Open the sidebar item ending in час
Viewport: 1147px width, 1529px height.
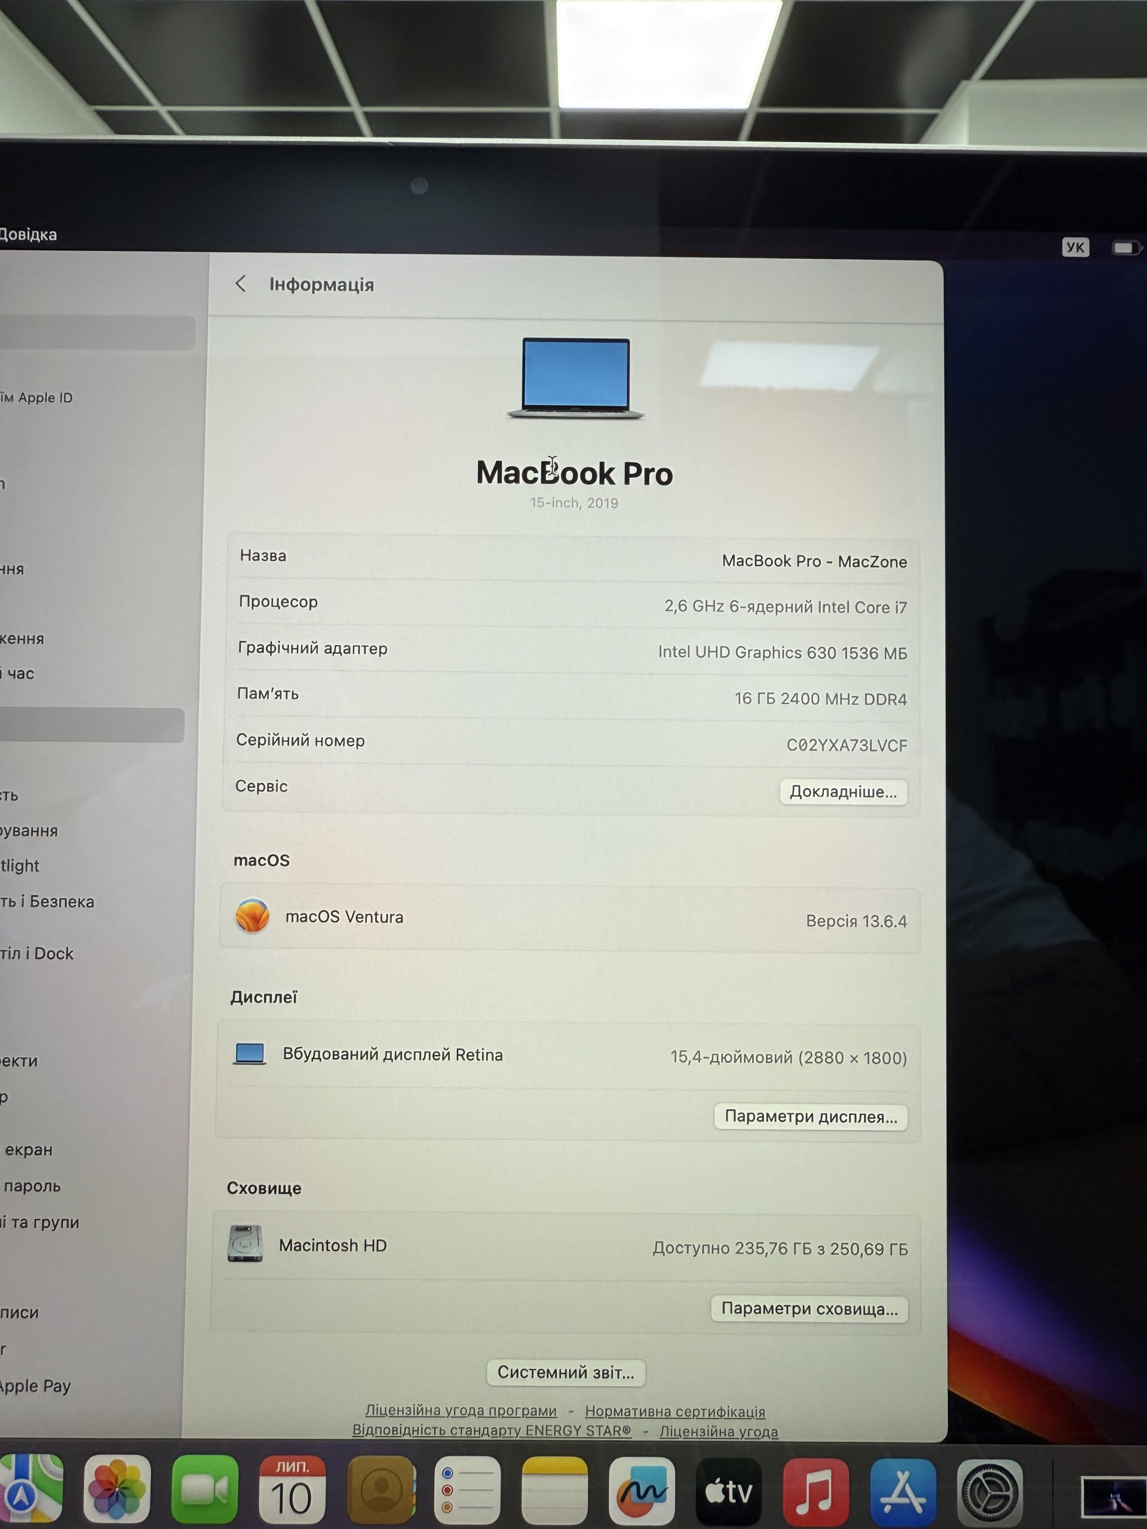pyautogui.click(x=17, y=673)
